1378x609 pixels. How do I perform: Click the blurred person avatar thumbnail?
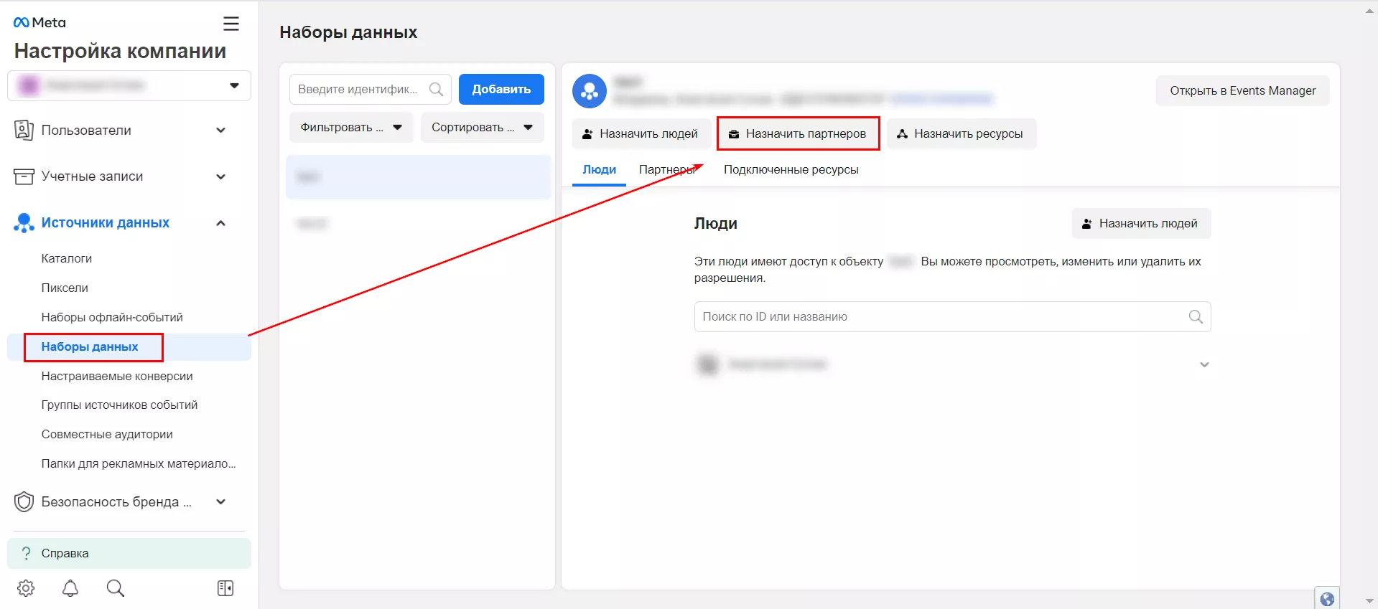(708, 364)
